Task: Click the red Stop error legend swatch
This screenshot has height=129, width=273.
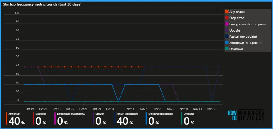Action: (227, 18)
